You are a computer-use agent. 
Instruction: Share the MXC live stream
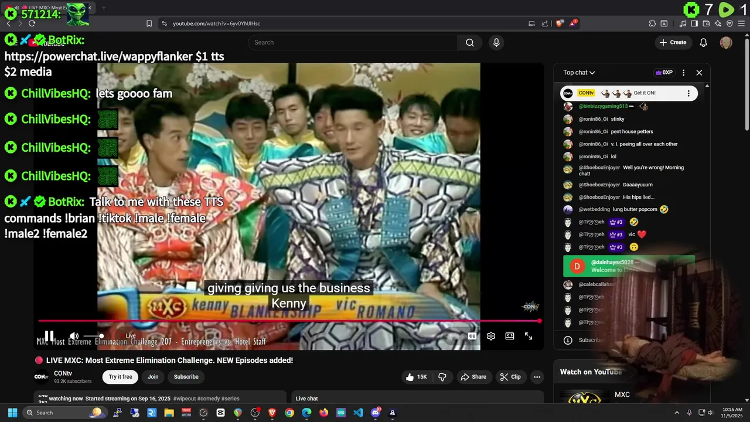[473, 377]
